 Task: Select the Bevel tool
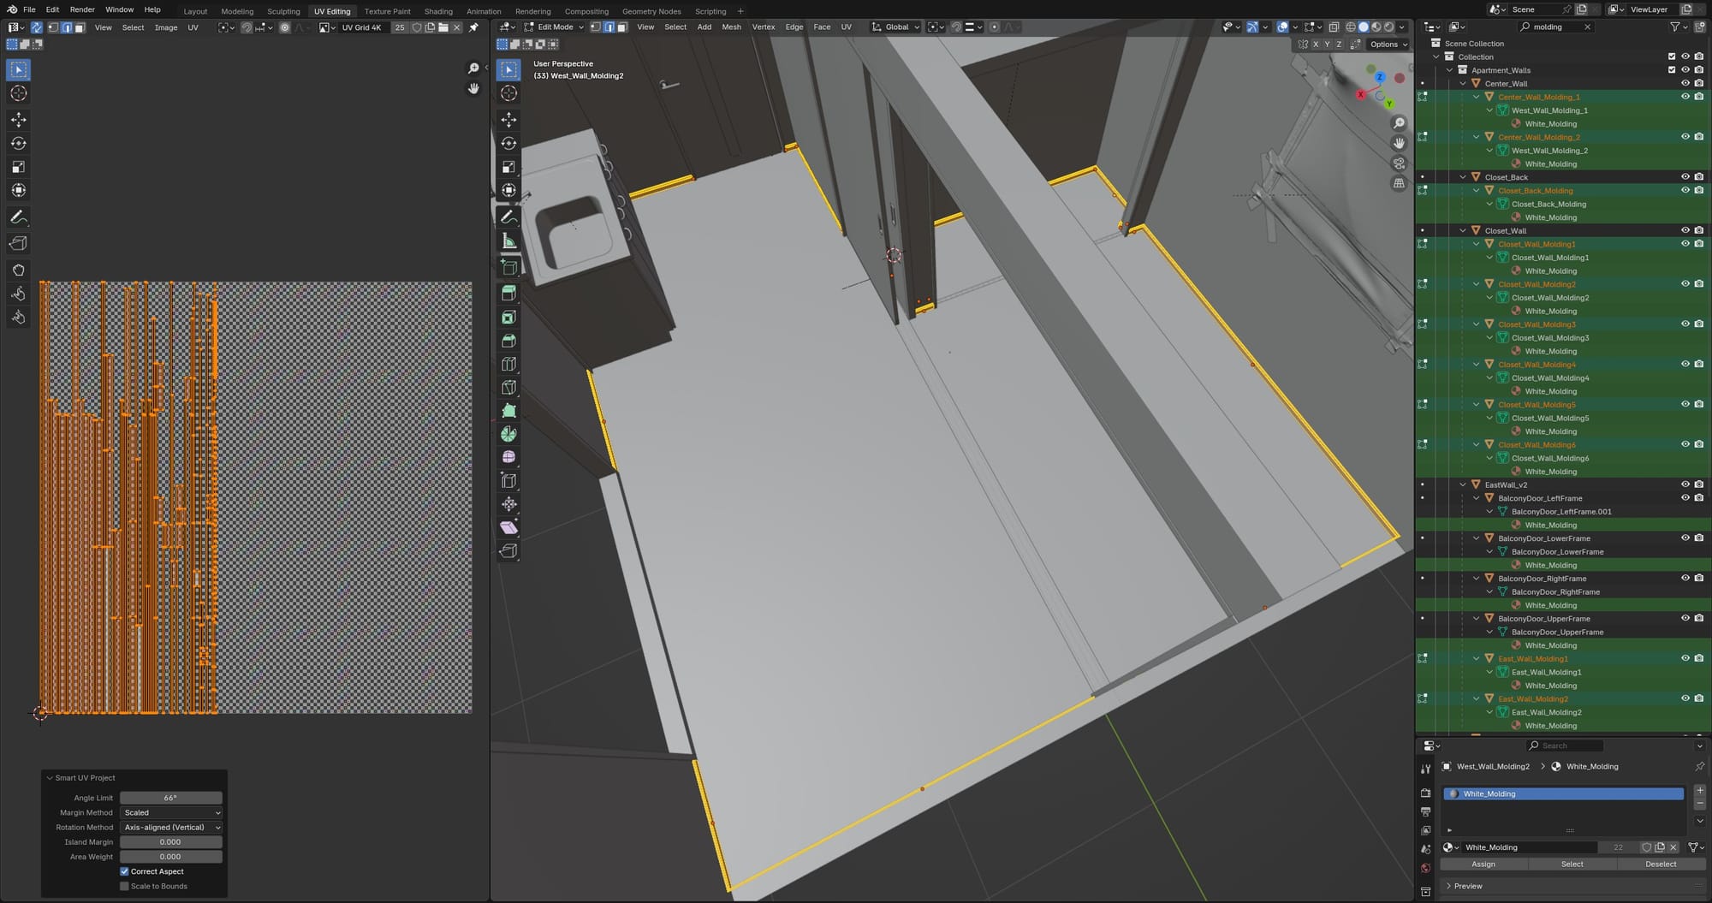click(x=508, y=341)
